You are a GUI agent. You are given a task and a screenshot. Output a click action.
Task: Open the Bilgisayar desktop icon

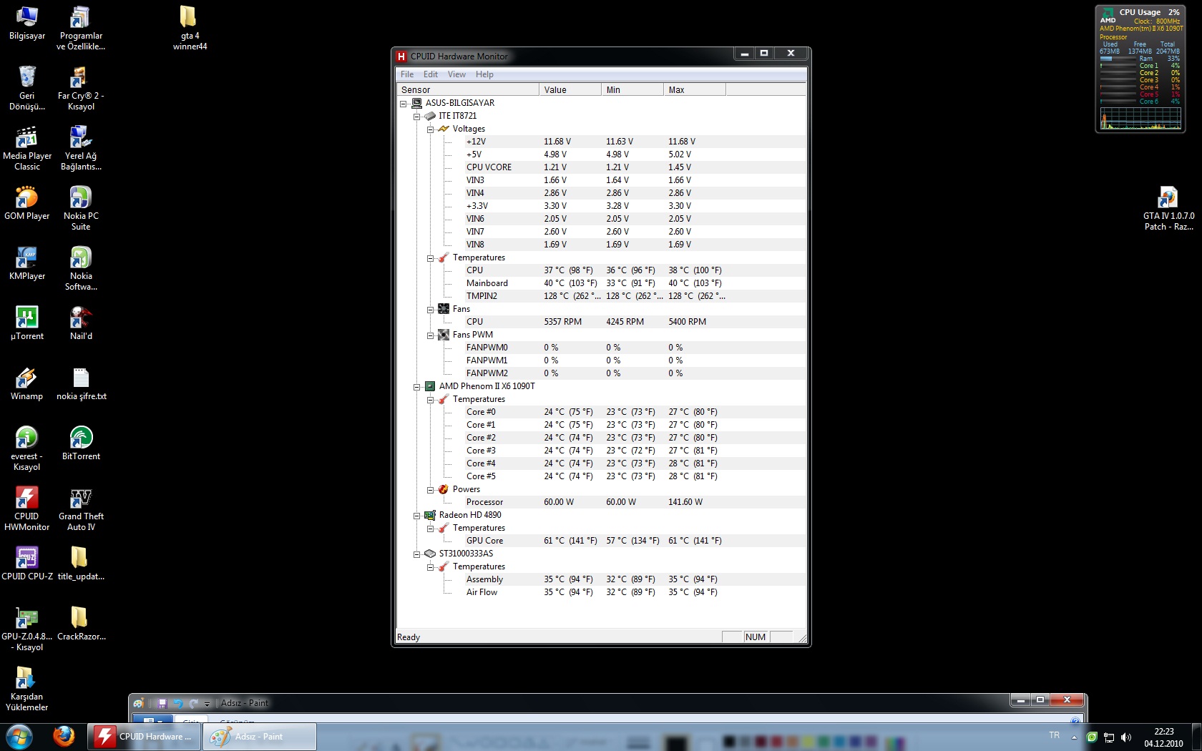(26, 24)
